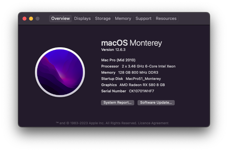Screen dimensions: 228x151
Task: Click the 128 GB 800 MHz DDR3 value
Action: (x=138, y=72)
